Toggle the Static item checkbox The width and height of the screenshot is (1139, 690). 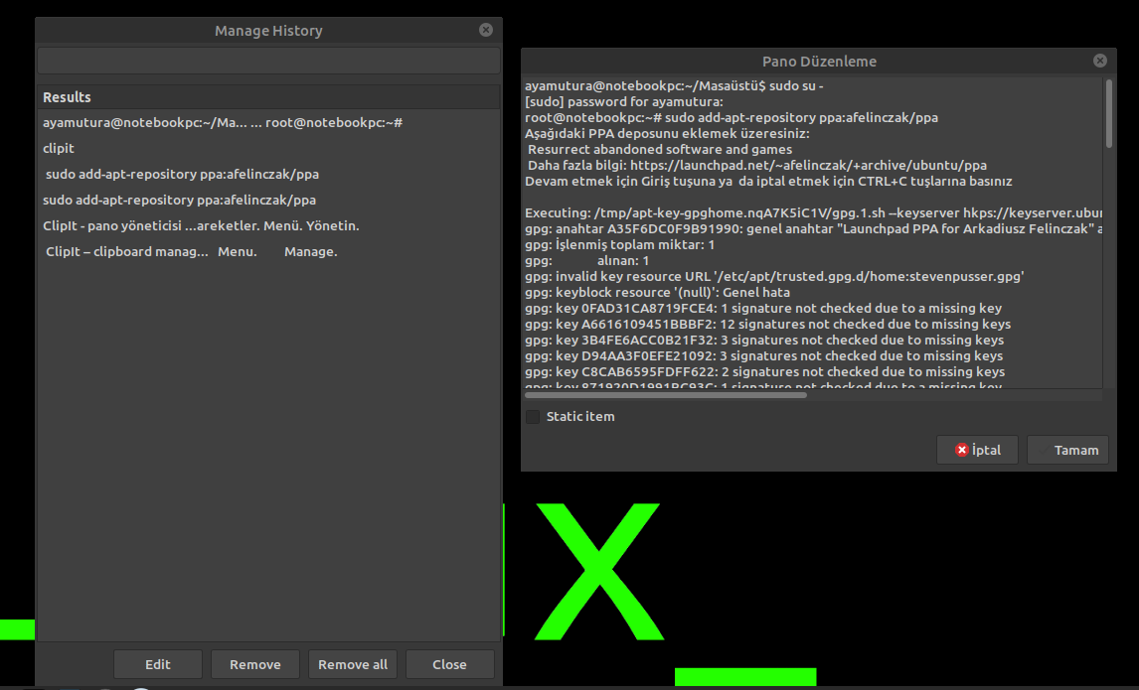[533, 416]
